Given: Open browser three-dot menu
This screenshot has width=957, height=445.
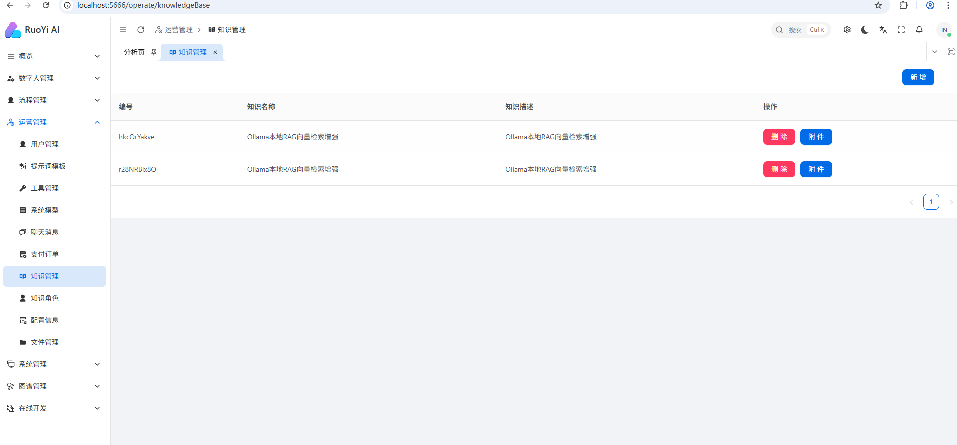Looking at the screenshot, I should coord(948,5).
